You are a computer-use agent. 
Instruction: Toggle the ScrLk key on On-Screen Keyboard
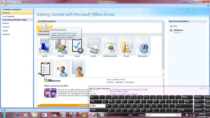[207, 110]
